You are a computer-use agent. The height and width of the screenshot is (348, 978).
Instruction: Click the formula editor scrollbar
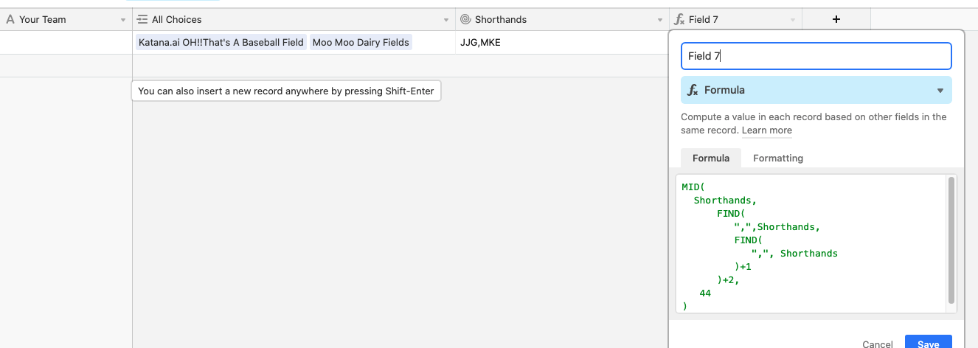click(951, 240)
